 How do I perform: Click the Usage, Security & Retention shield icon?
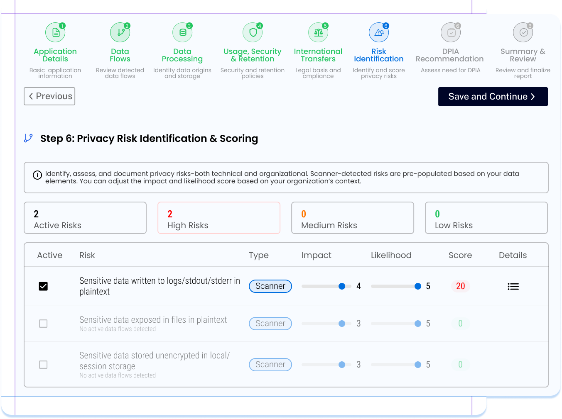(253, 32)
